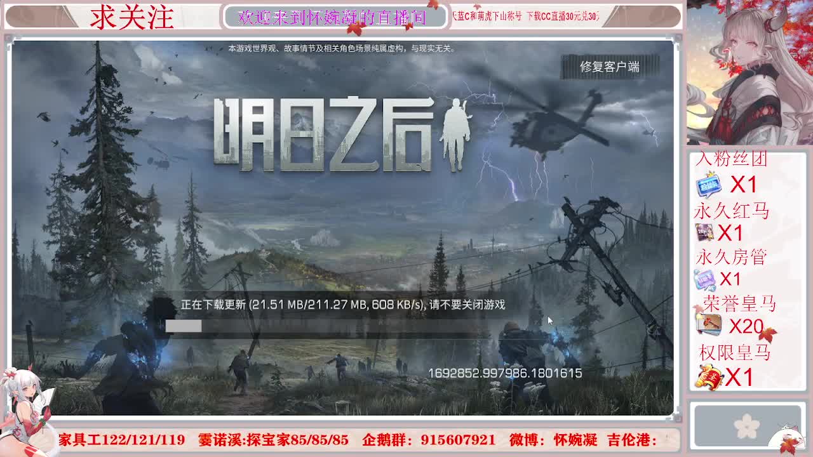The height and width of the screenshot is (457, 813).
Task: Click the X20 count text
Action: click(x=746, y=326)
